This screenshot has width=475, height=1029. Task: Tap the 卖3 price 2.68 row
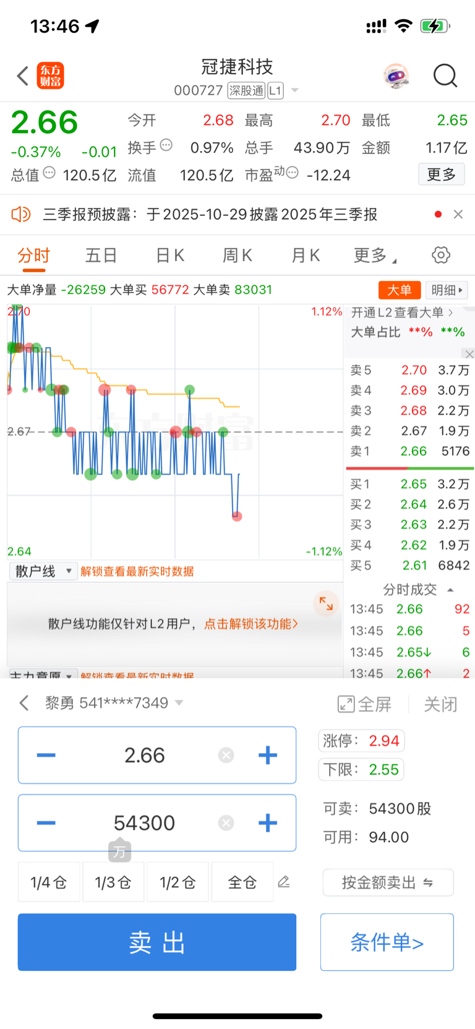[x=409, y=411]
